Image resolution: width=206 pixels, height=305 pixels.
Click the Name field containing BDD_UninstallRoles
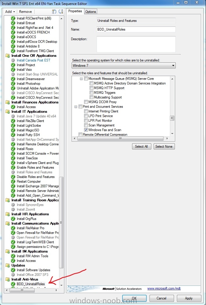point(136,29)
